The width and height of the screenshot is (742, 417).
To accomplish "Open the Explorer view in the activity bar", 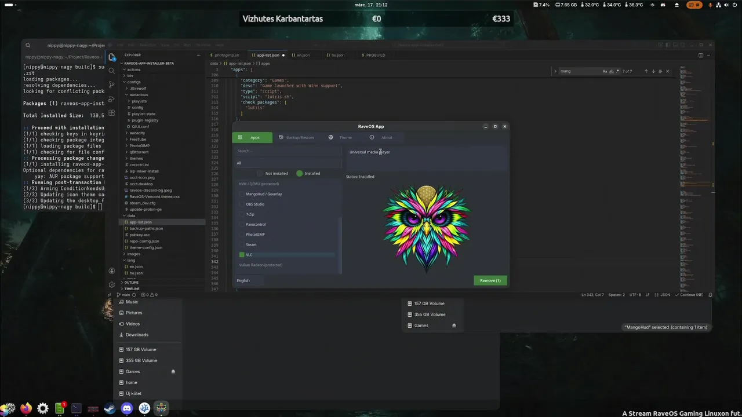I will click(112, 57).
